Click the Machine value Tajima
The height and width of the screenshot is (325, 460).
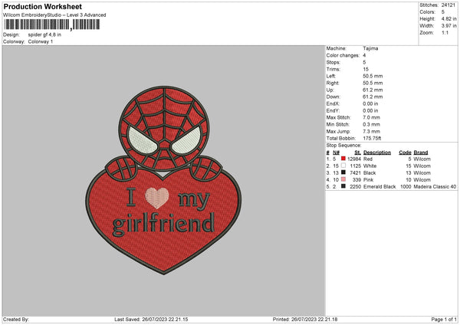coord(370,48)
